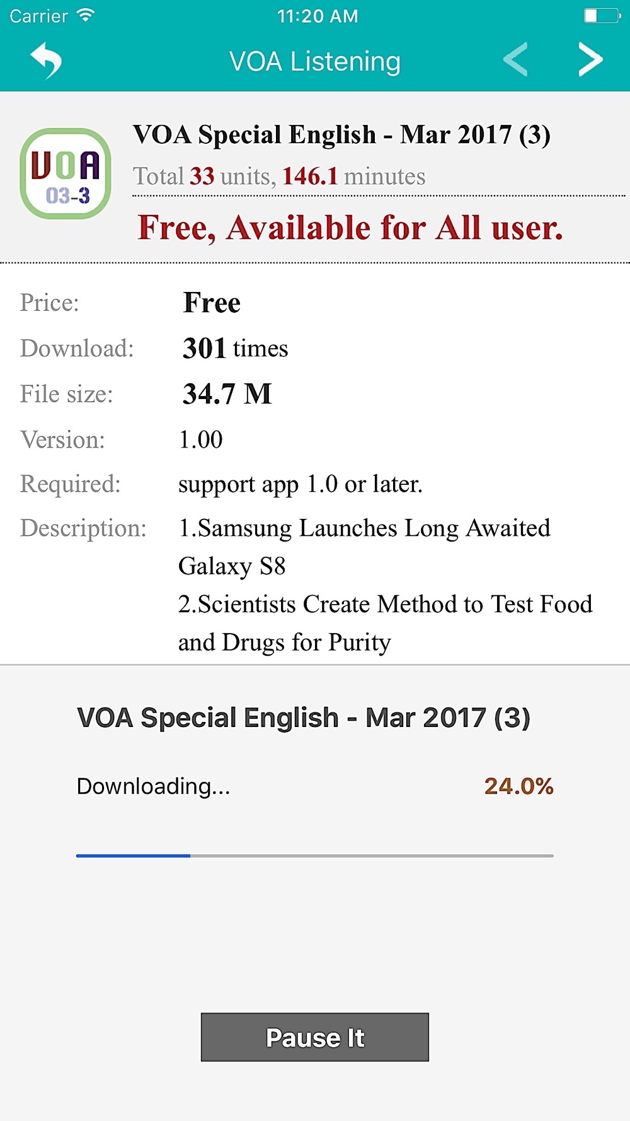This screenshot has width=630, height=1121.
Task: Tap the VOA Listening header title
Action: click(314, 62)
